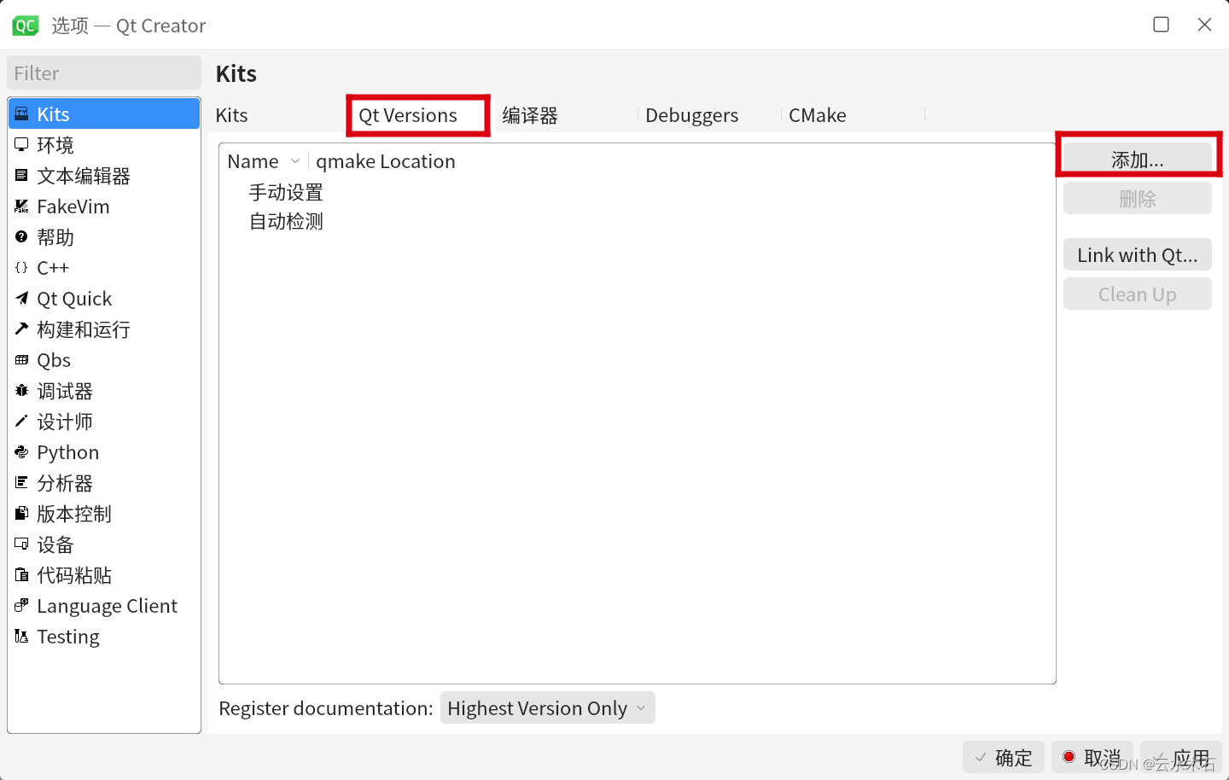Click the Name column sort arrow
The image size is (1229, 780).
pyautogui.click(x=295, y=161)
